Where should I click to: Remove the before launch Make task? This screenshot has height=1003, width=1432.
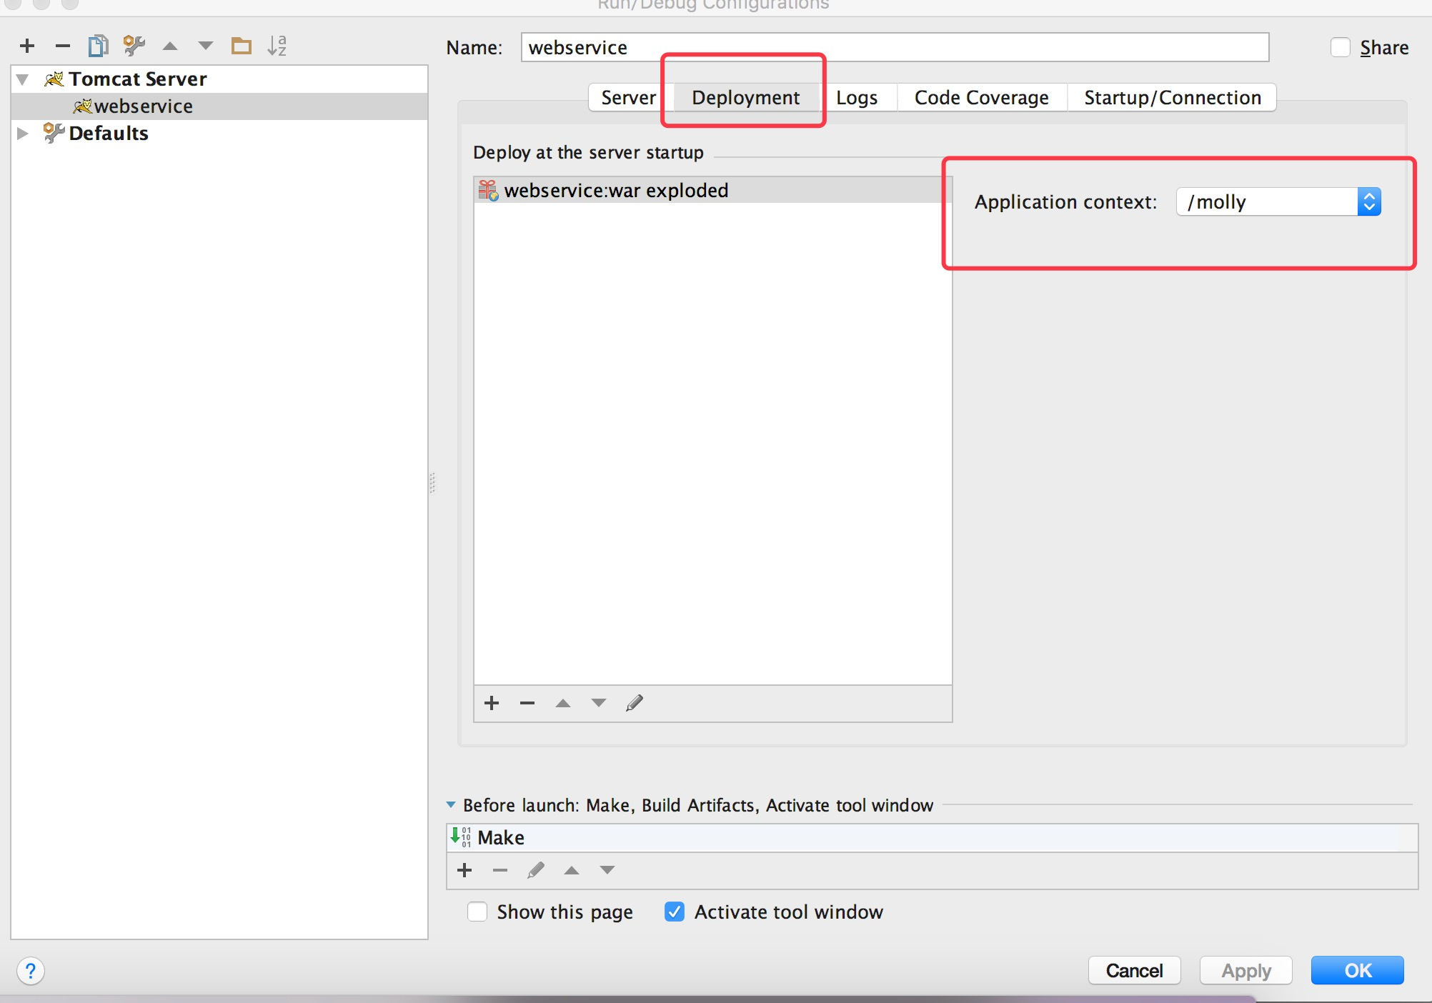point(500,870)
